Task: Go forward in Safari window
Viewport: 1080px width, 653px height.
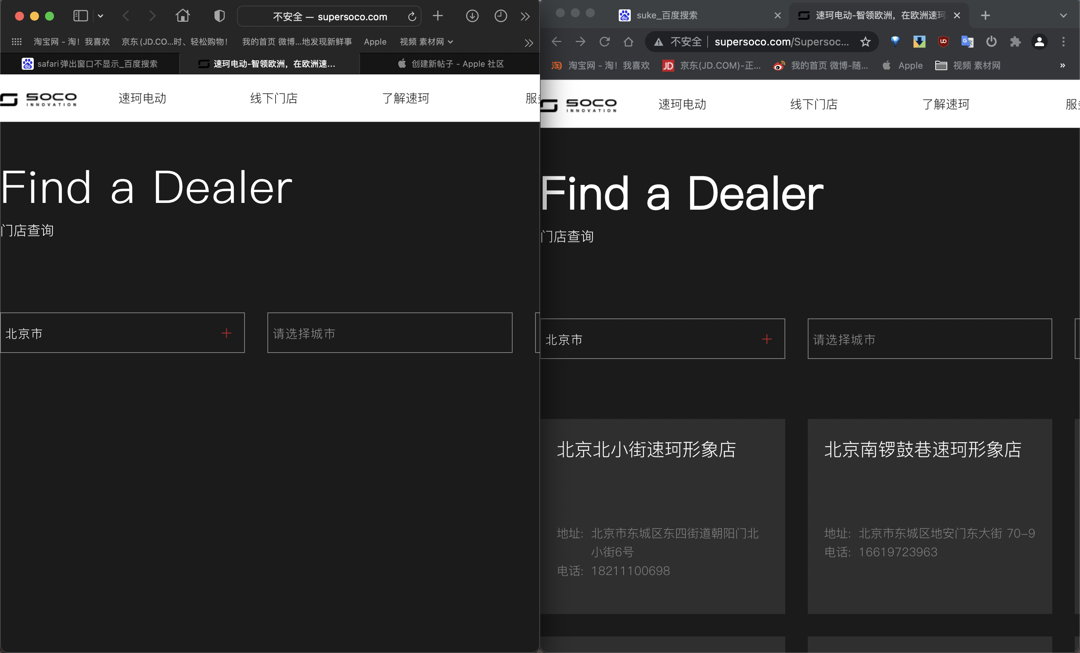Action: click(x=152, y=16)
